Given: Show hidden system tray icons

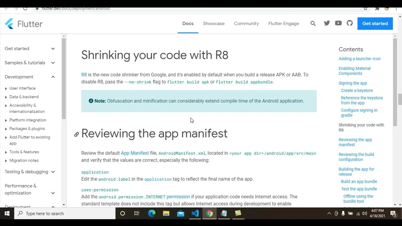Looking at the screenshot, I should tap(329, 213).
